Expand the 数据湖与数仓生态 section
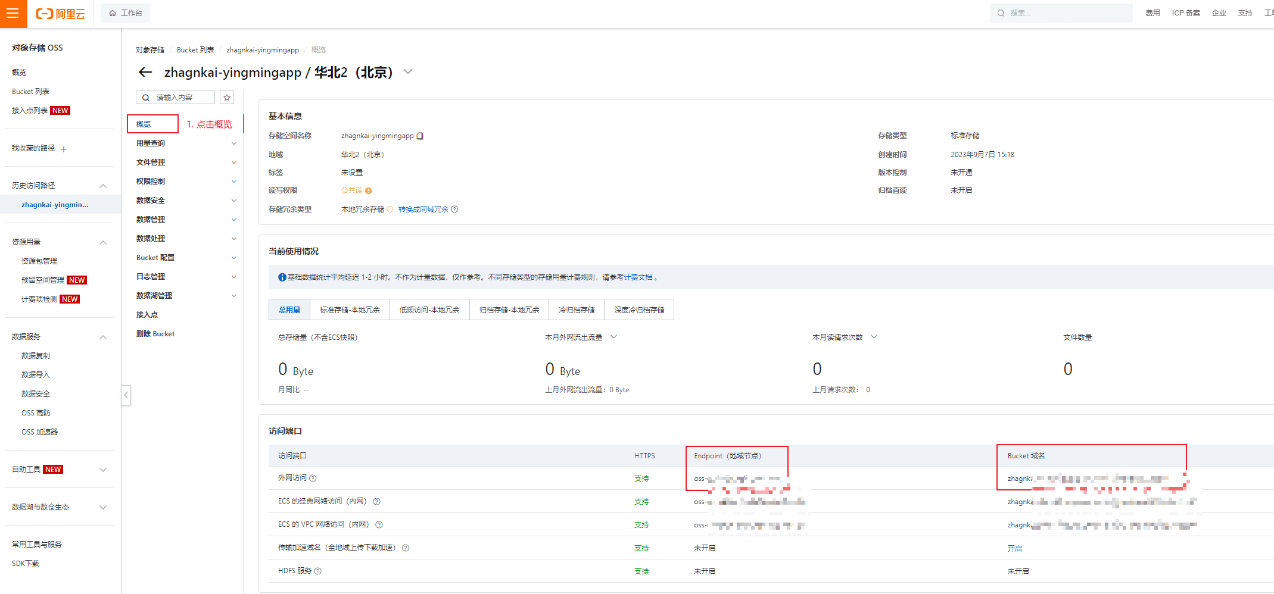The image size is (1274, 594). (x=103, y=507)
